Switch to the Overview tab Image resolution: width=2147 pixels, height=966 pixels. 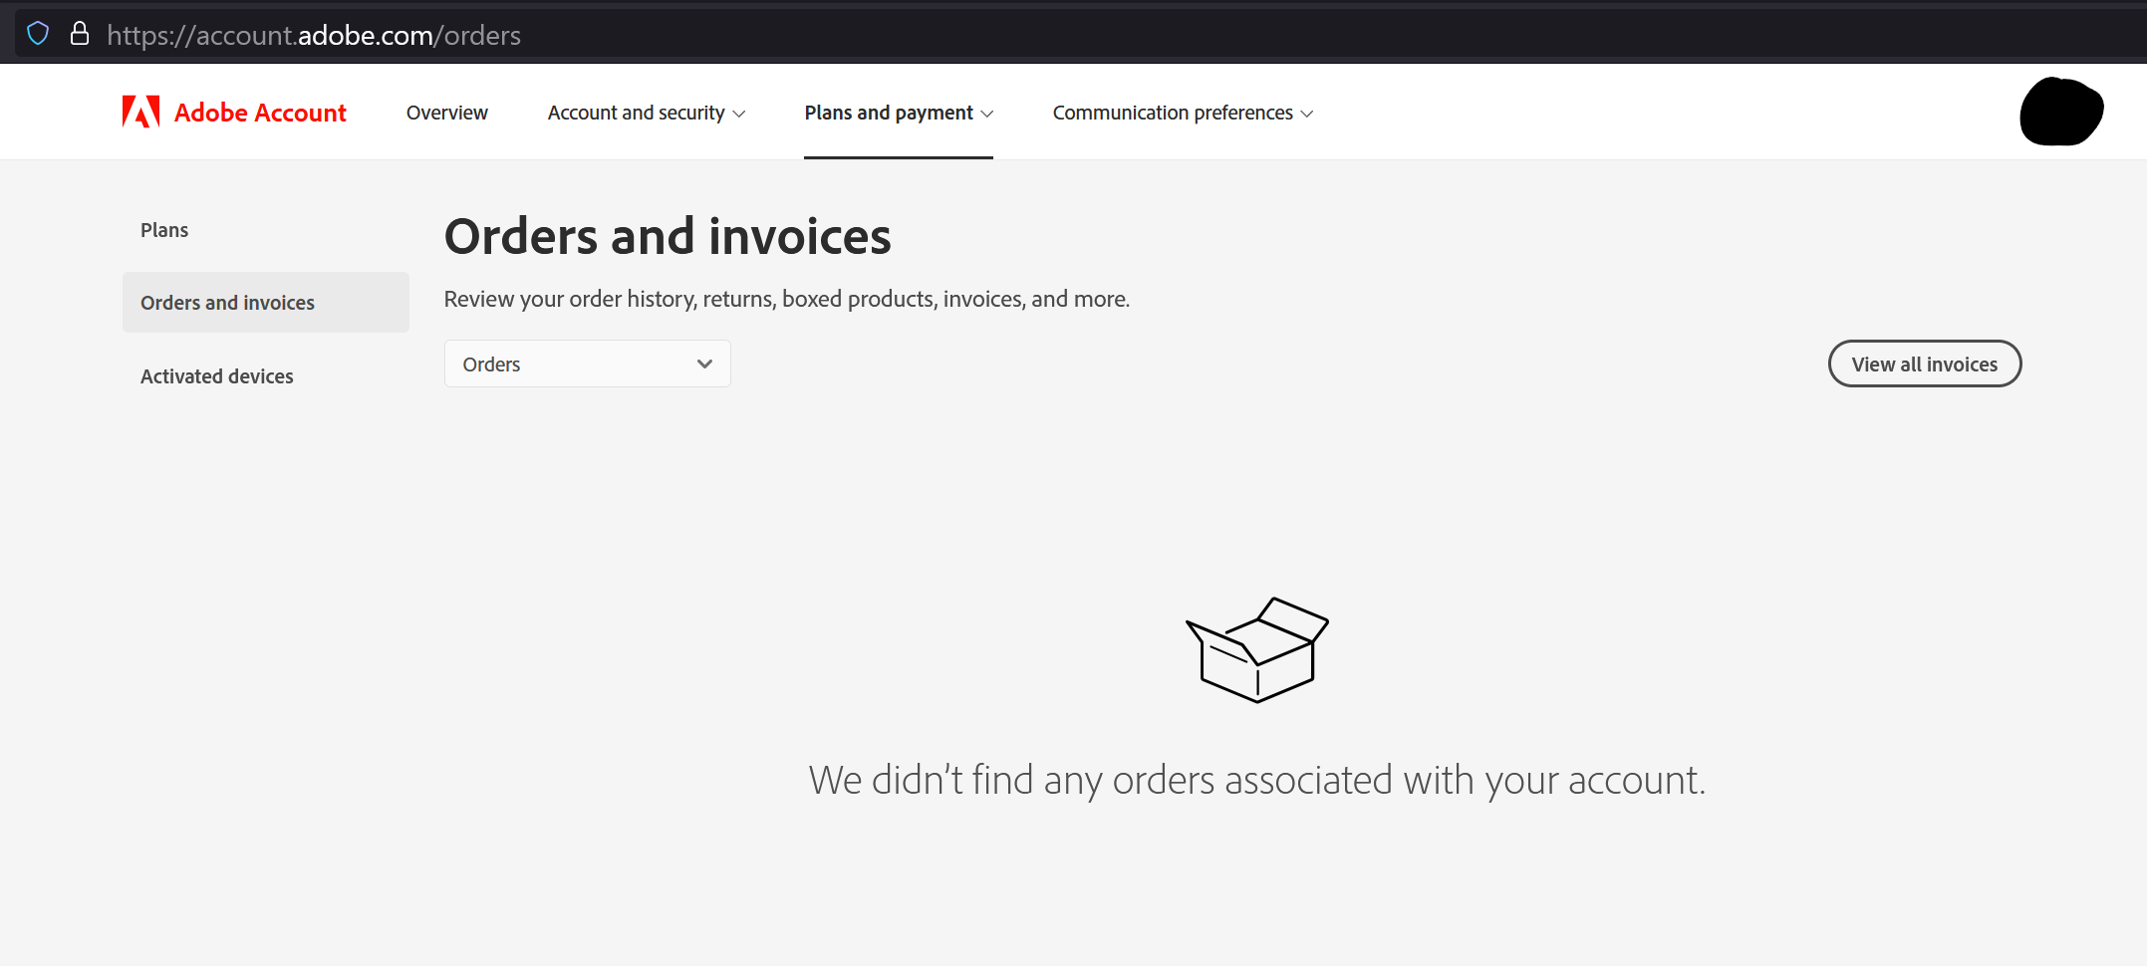click(x=446, y=113)
